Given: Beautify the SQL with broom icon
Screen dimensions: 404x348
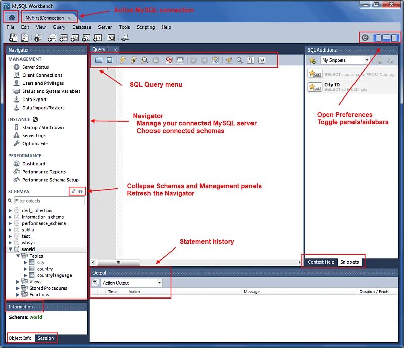Looking at the screenshot, I should coord(229,60).
